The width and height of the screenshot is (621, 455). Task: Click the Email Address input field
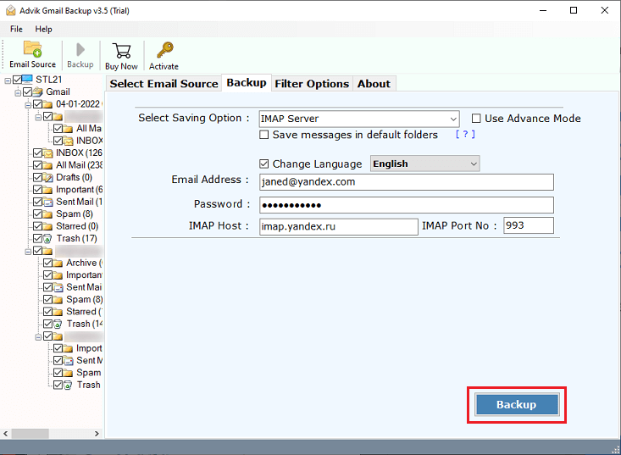click(x=407, y=182)
